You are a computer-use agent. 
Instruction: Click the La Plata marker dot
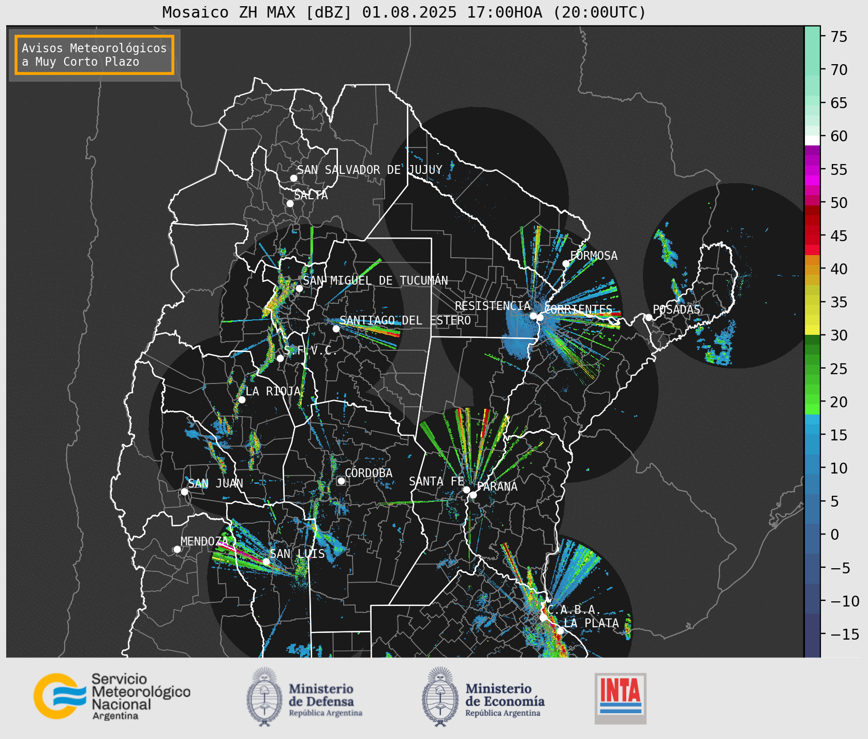[x=560, y=630]
